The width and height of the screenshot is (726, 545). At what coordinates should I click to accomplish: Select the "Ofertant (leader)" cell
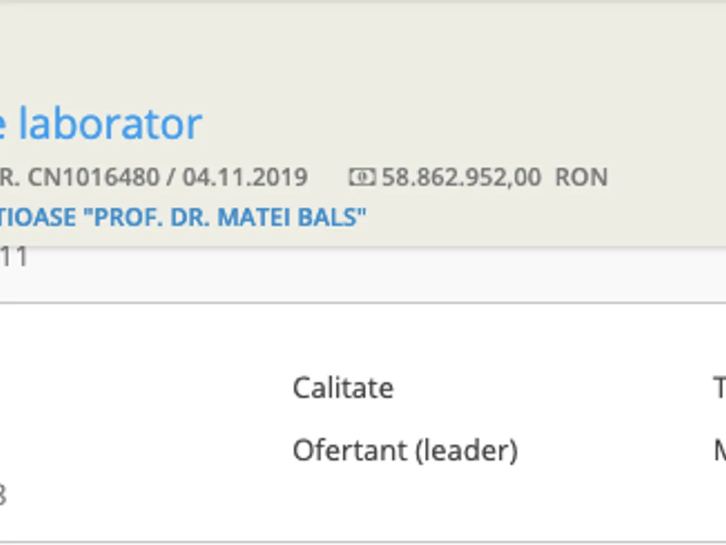tap(405, 451)
